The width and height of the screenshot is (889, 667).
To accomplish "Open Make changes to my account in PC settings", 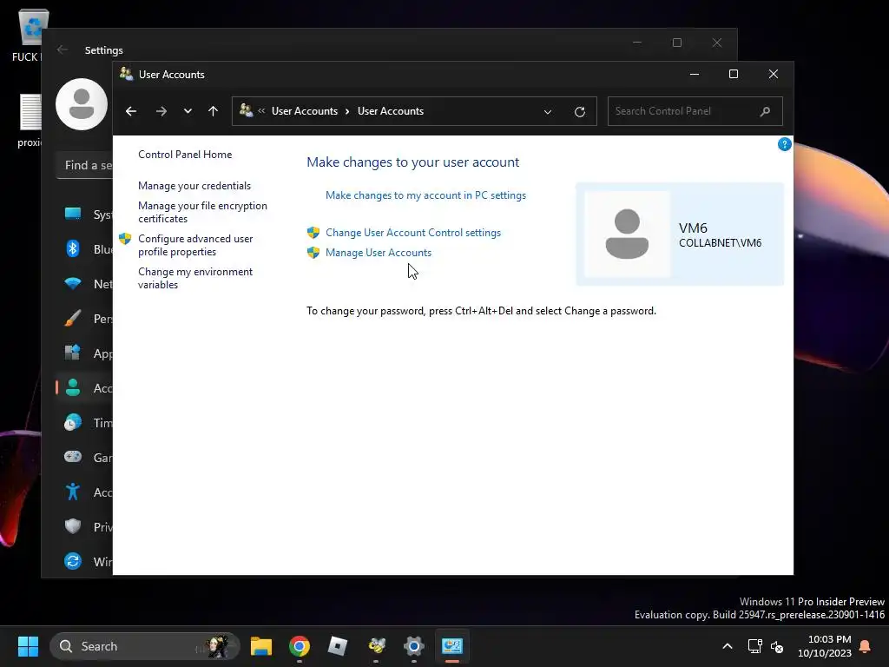I will click(x=425, y=195).
